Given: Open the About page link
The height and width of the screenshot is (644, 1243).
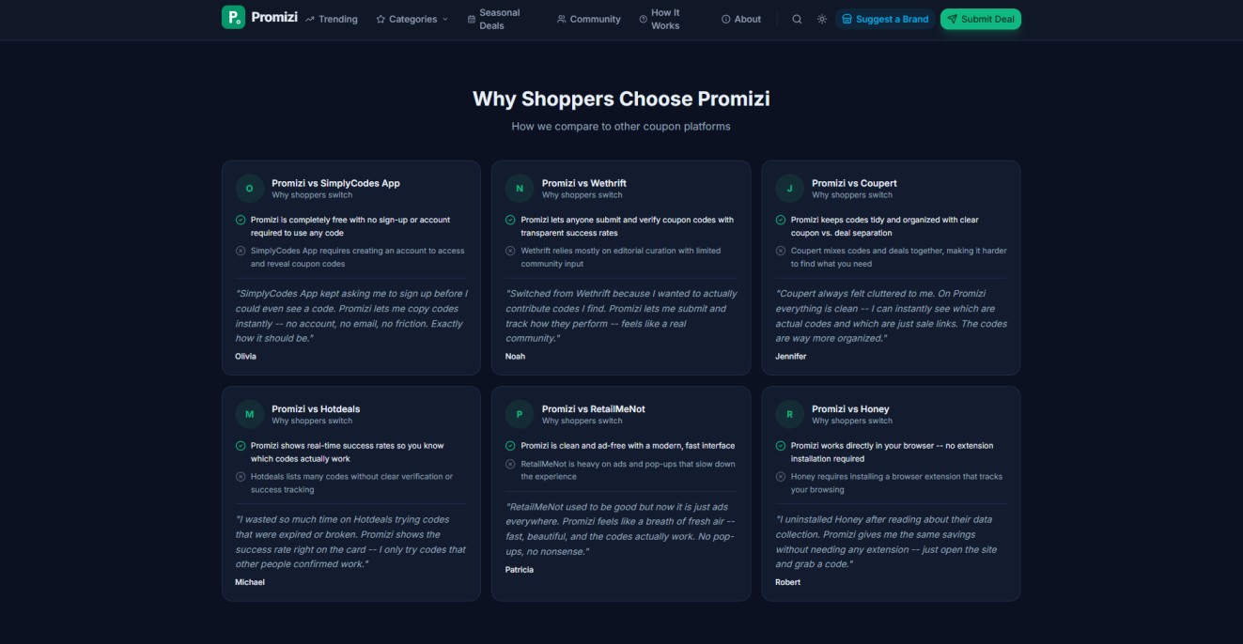Looking at the screenshot, I should [741, 19].
